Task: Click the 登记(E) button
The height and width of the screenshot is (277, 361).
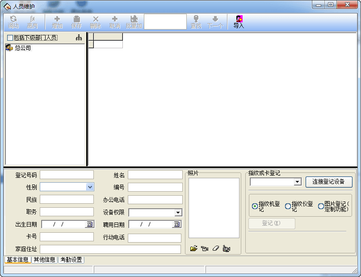Action: [x=272, y=223]
